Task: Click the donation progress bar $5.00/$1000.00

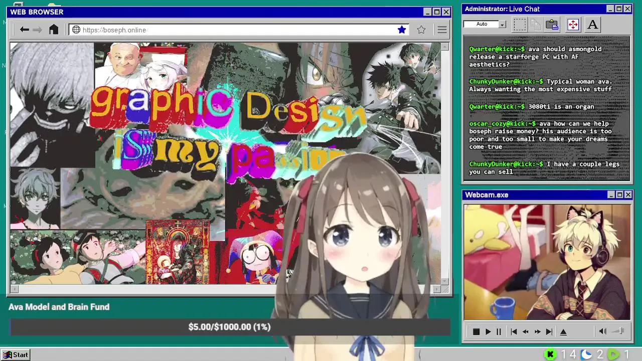Action: coord(230,327)
